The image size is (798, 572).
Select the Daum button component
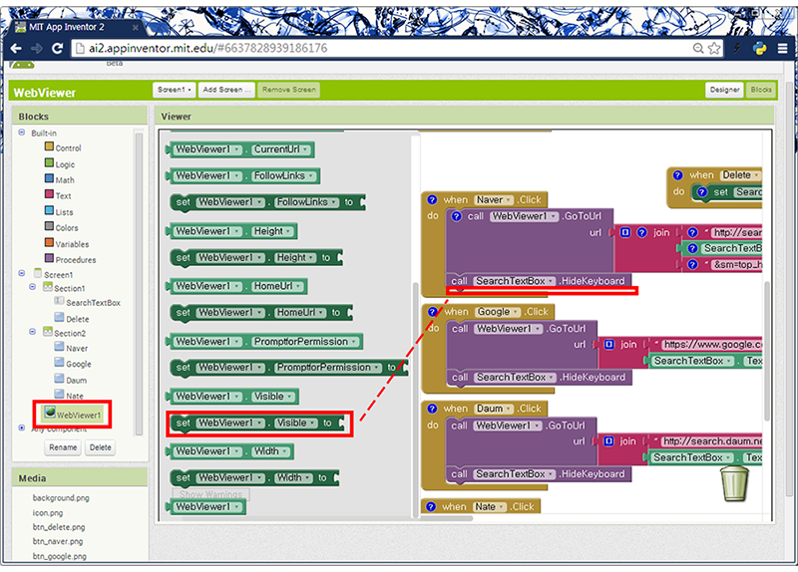coord(71,380)
